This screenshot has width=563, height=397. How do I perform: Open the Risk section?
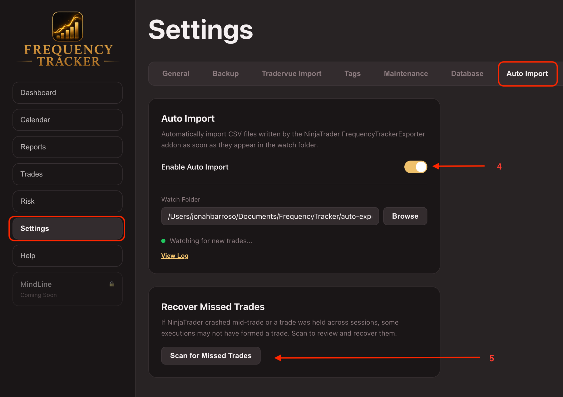point(67,201)
